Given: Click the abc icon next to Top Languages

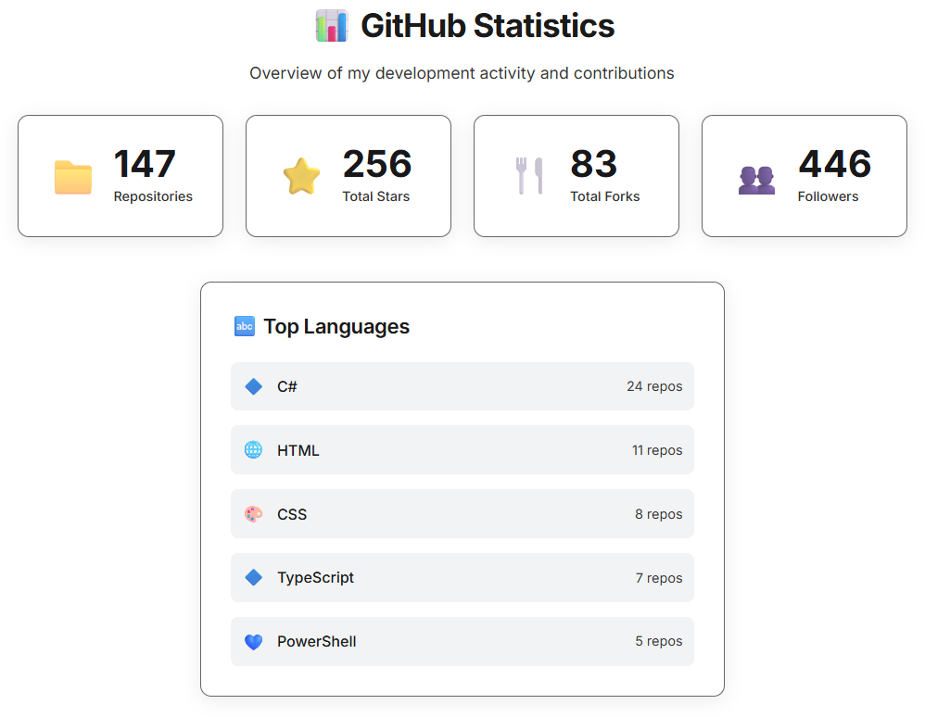Looking at the screenshot, I should point(245,326).
